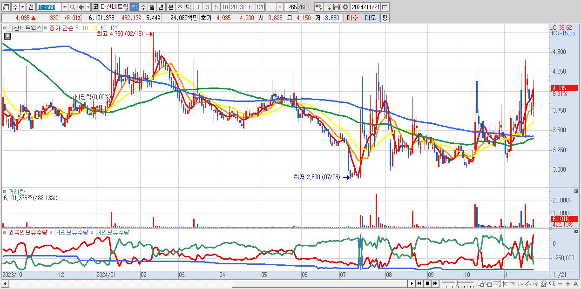Open stock code 039560 dropdown arrow
This screenshot has height=289, width=581.
[x=65, y=7]
